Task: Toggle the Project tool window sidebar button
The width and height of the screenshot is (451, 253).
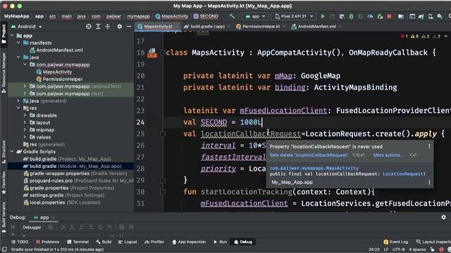Action: click(x=4, y=34)
